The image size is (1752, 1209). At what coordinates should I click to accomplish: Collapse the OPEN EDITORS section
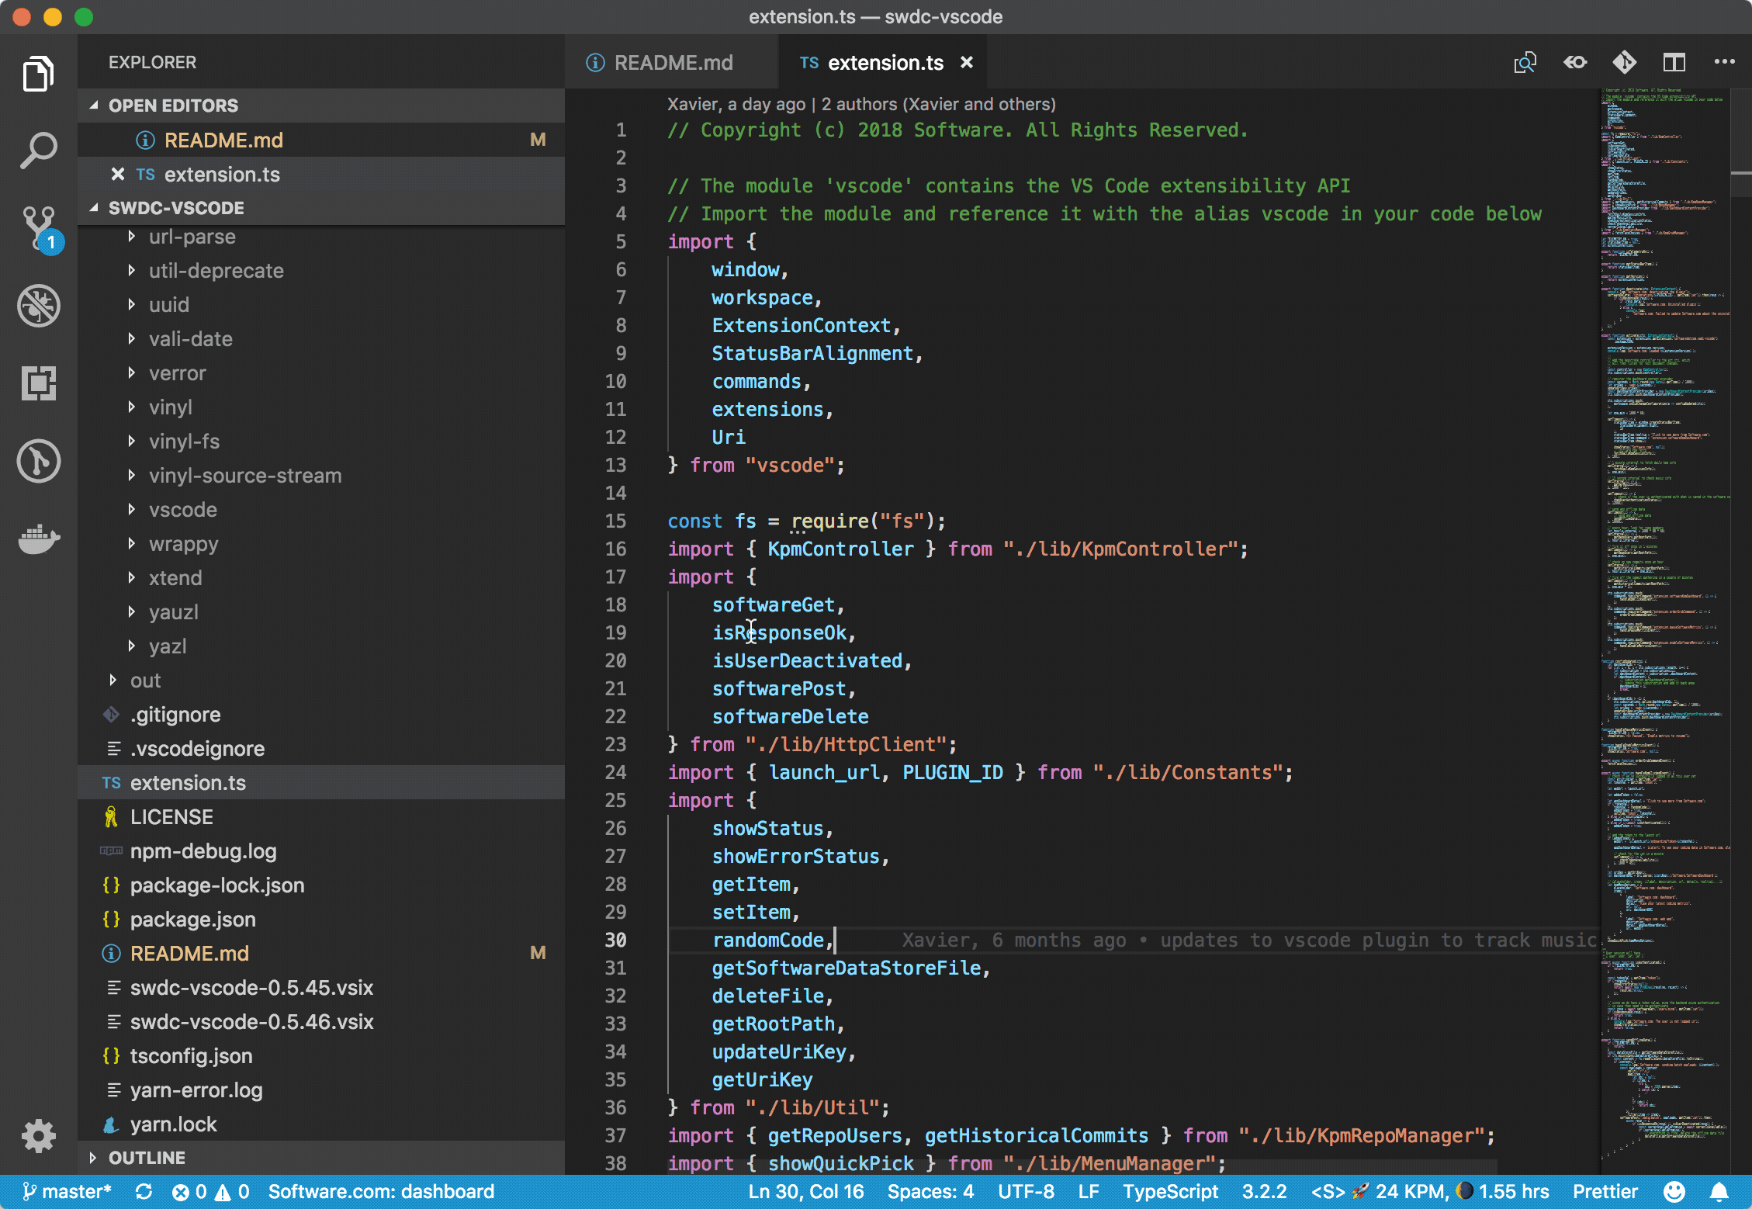(172, 106)
